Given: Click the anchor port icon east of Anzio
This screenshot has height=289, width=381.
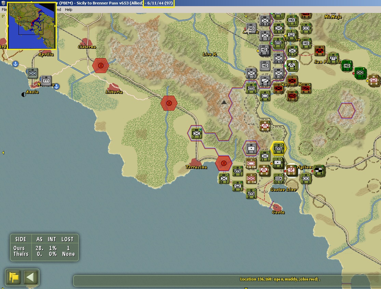Looking at the screenshot, I should 56,86.
